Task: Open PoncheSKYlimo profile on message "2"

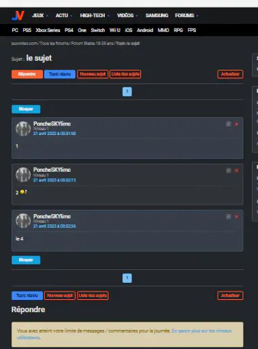Action: pyautogui.click(x=52, y=170)
